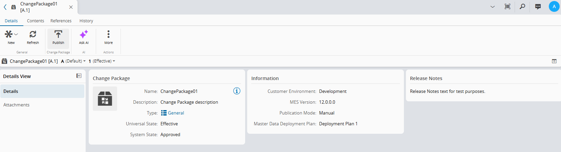The image size is (561, 152).
Task: Click MES Version value 12.0.0.0
Action: pos(327,102)
